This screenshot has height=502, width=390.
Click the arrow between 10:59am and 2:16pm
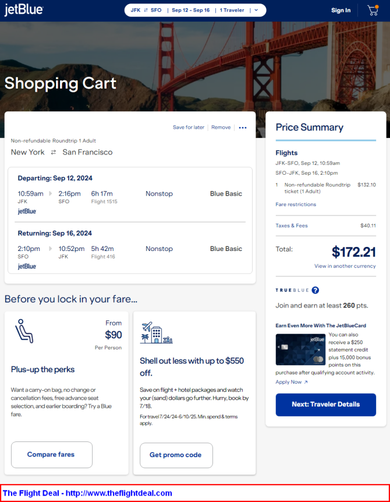pos(51,194)
